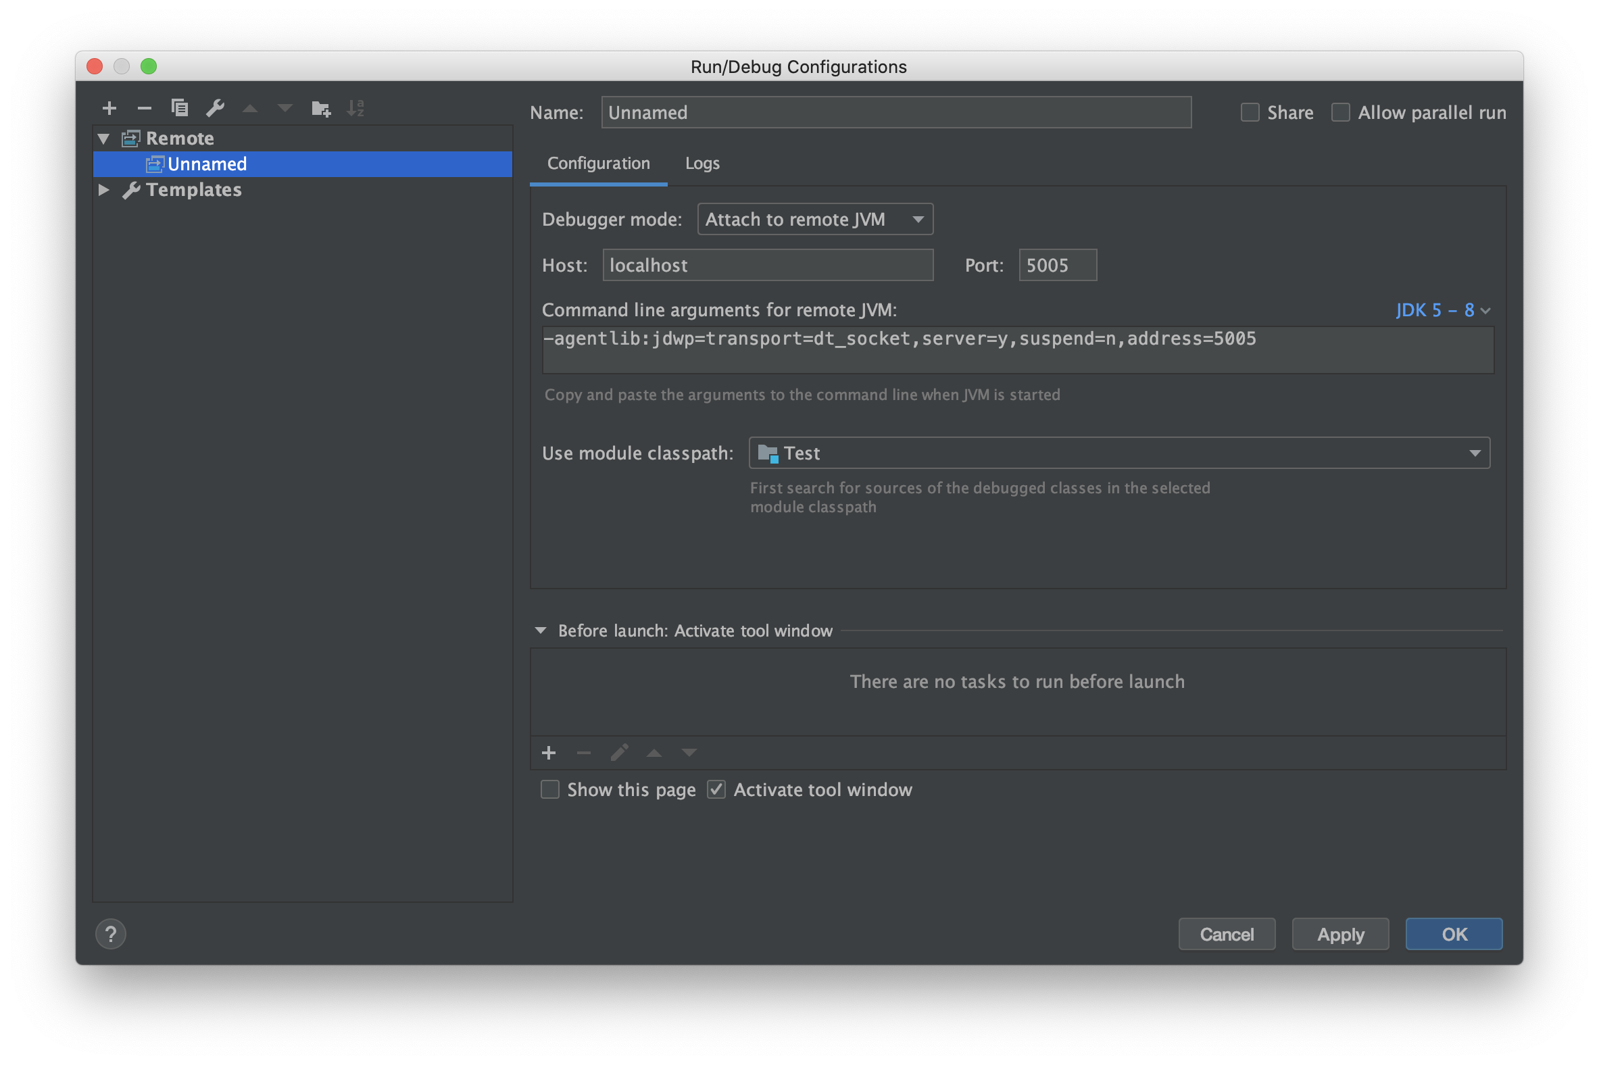Enable the Share checkbox
The image size is (1599, 1065).
pos(1250,113)
